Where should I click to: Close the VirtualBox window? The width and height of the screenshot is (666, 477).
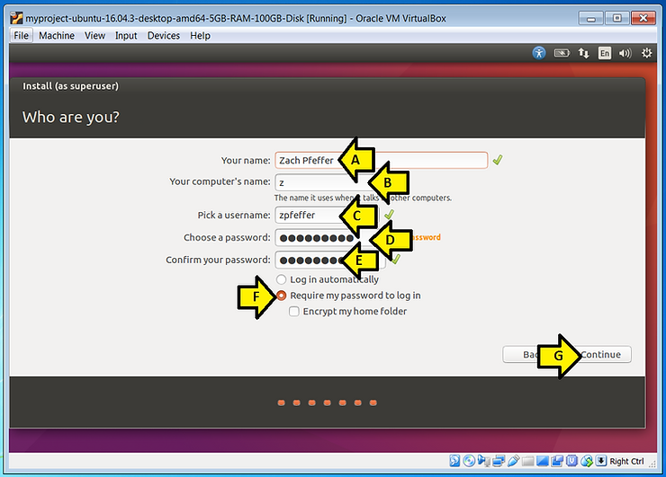(x=643, y=18)
